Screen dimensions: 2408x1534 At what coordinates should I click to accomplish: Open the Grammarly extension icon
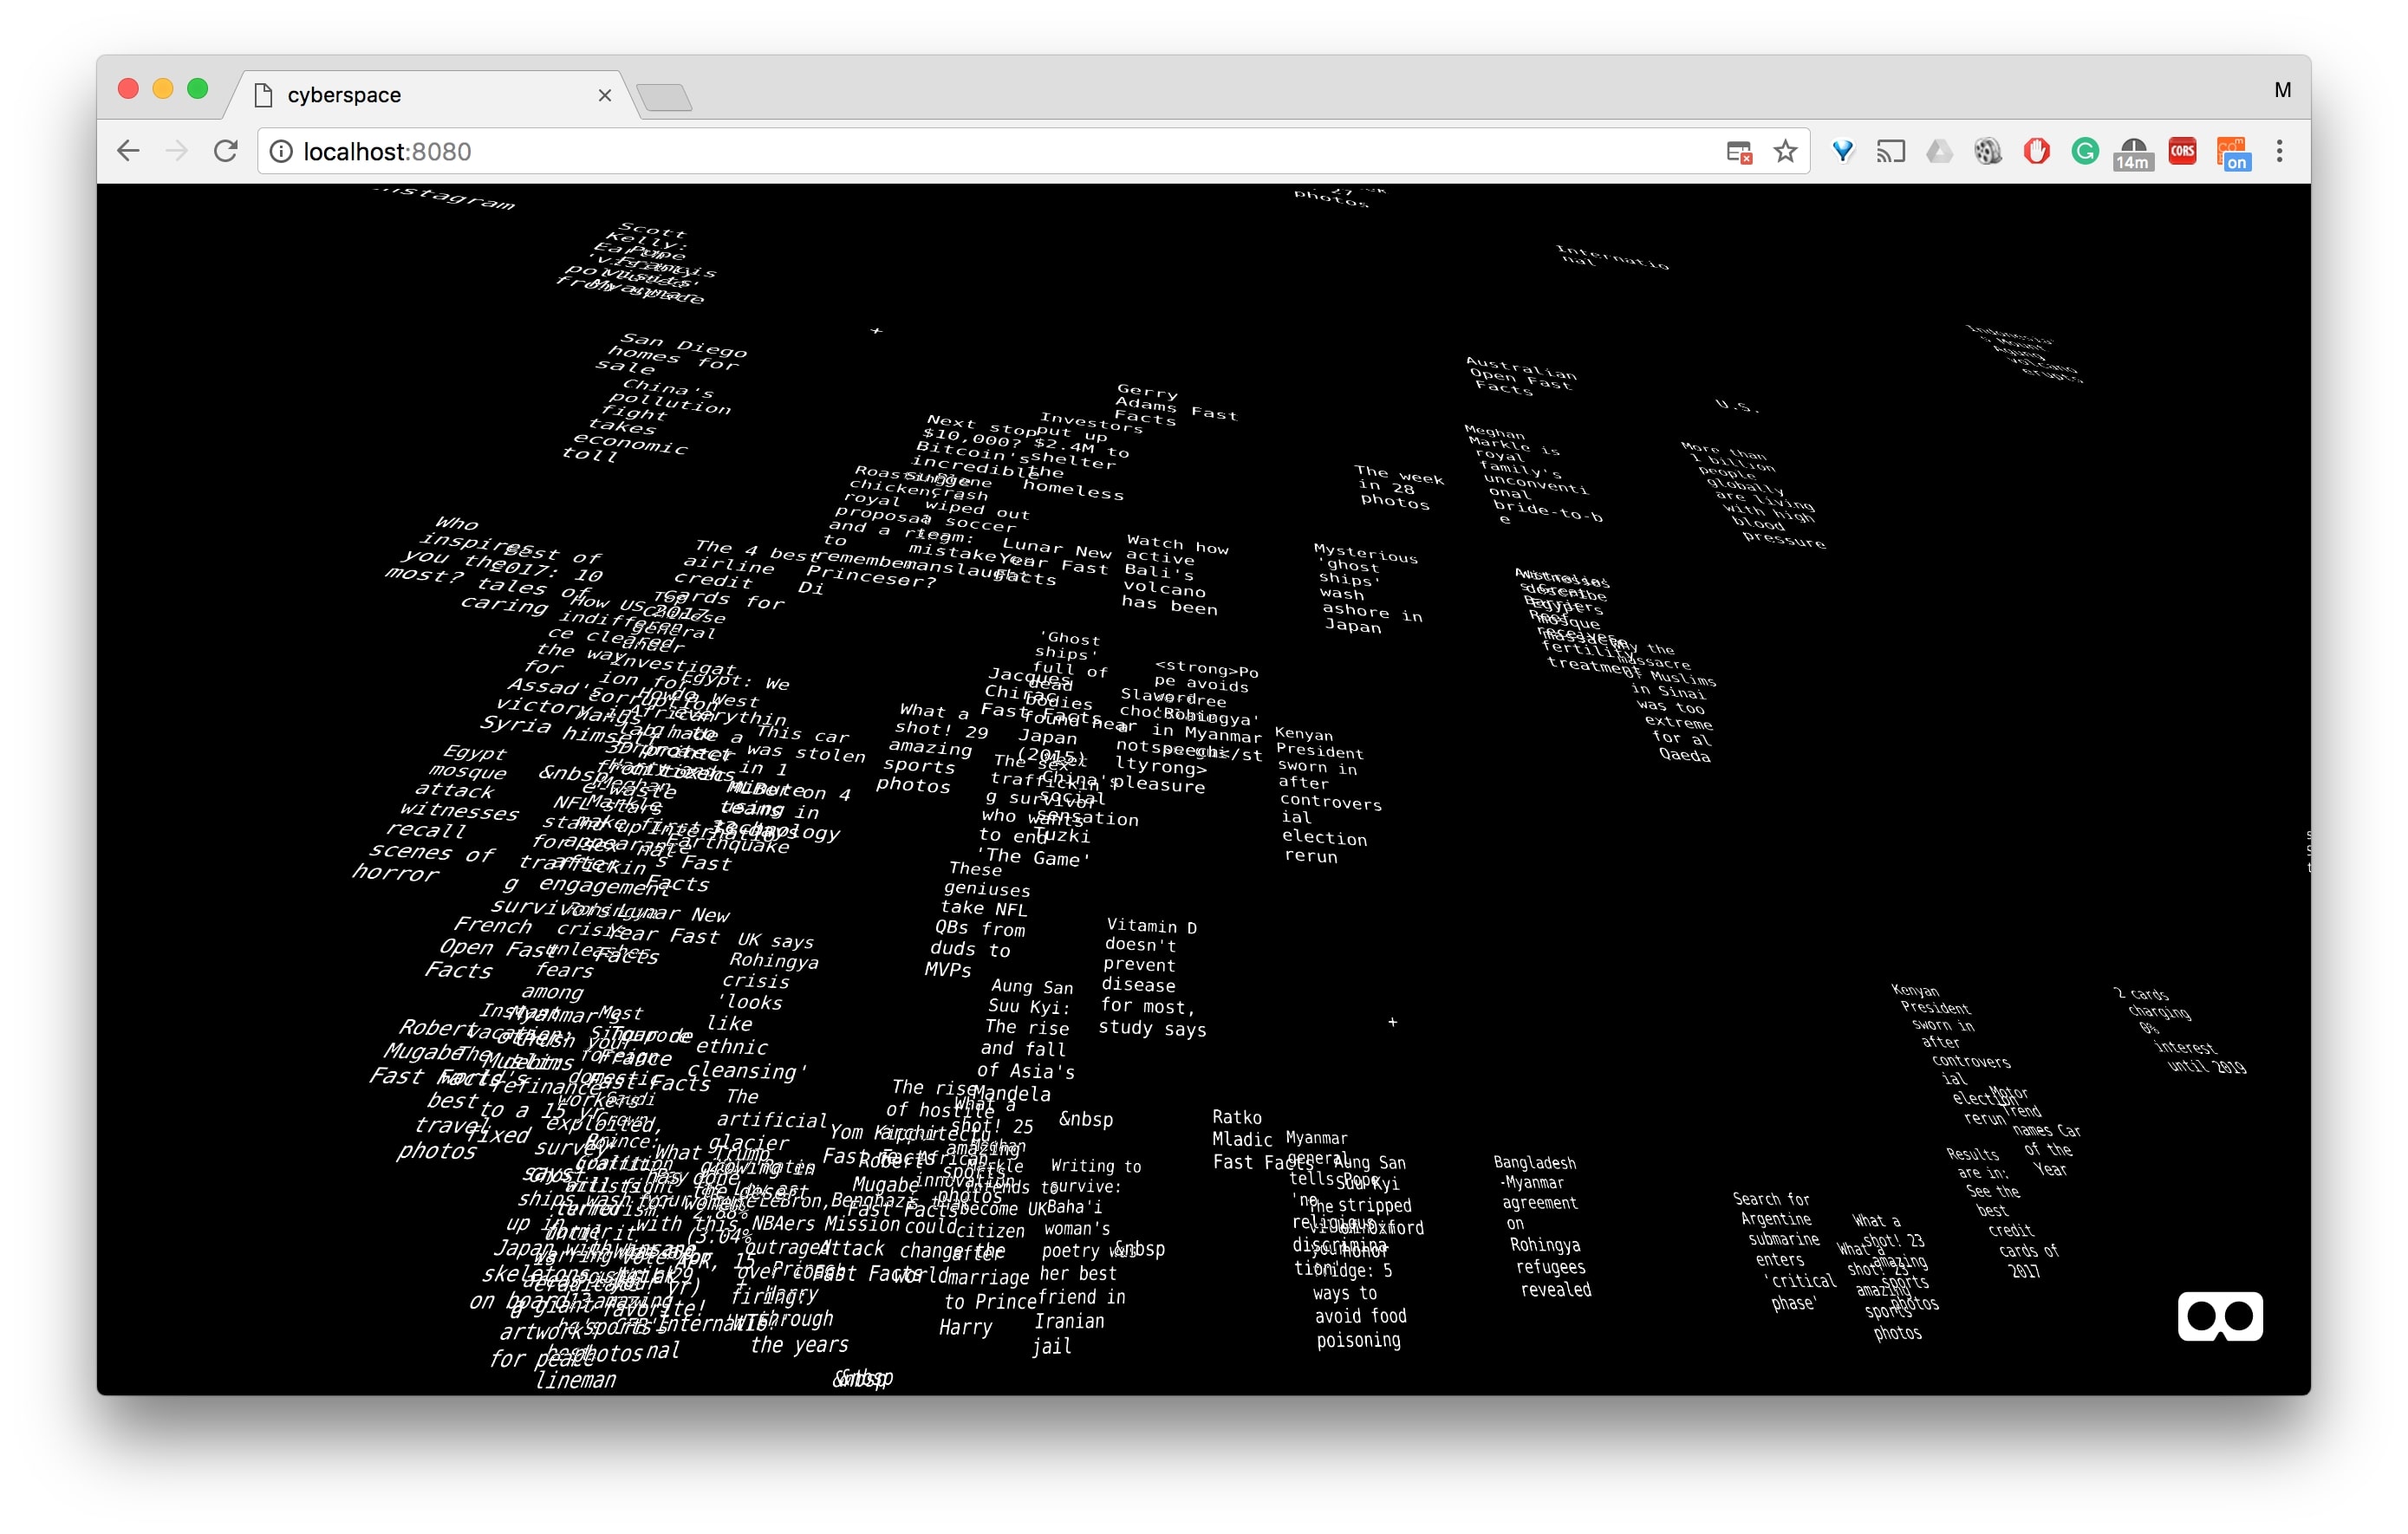(x=2084, y=152)
